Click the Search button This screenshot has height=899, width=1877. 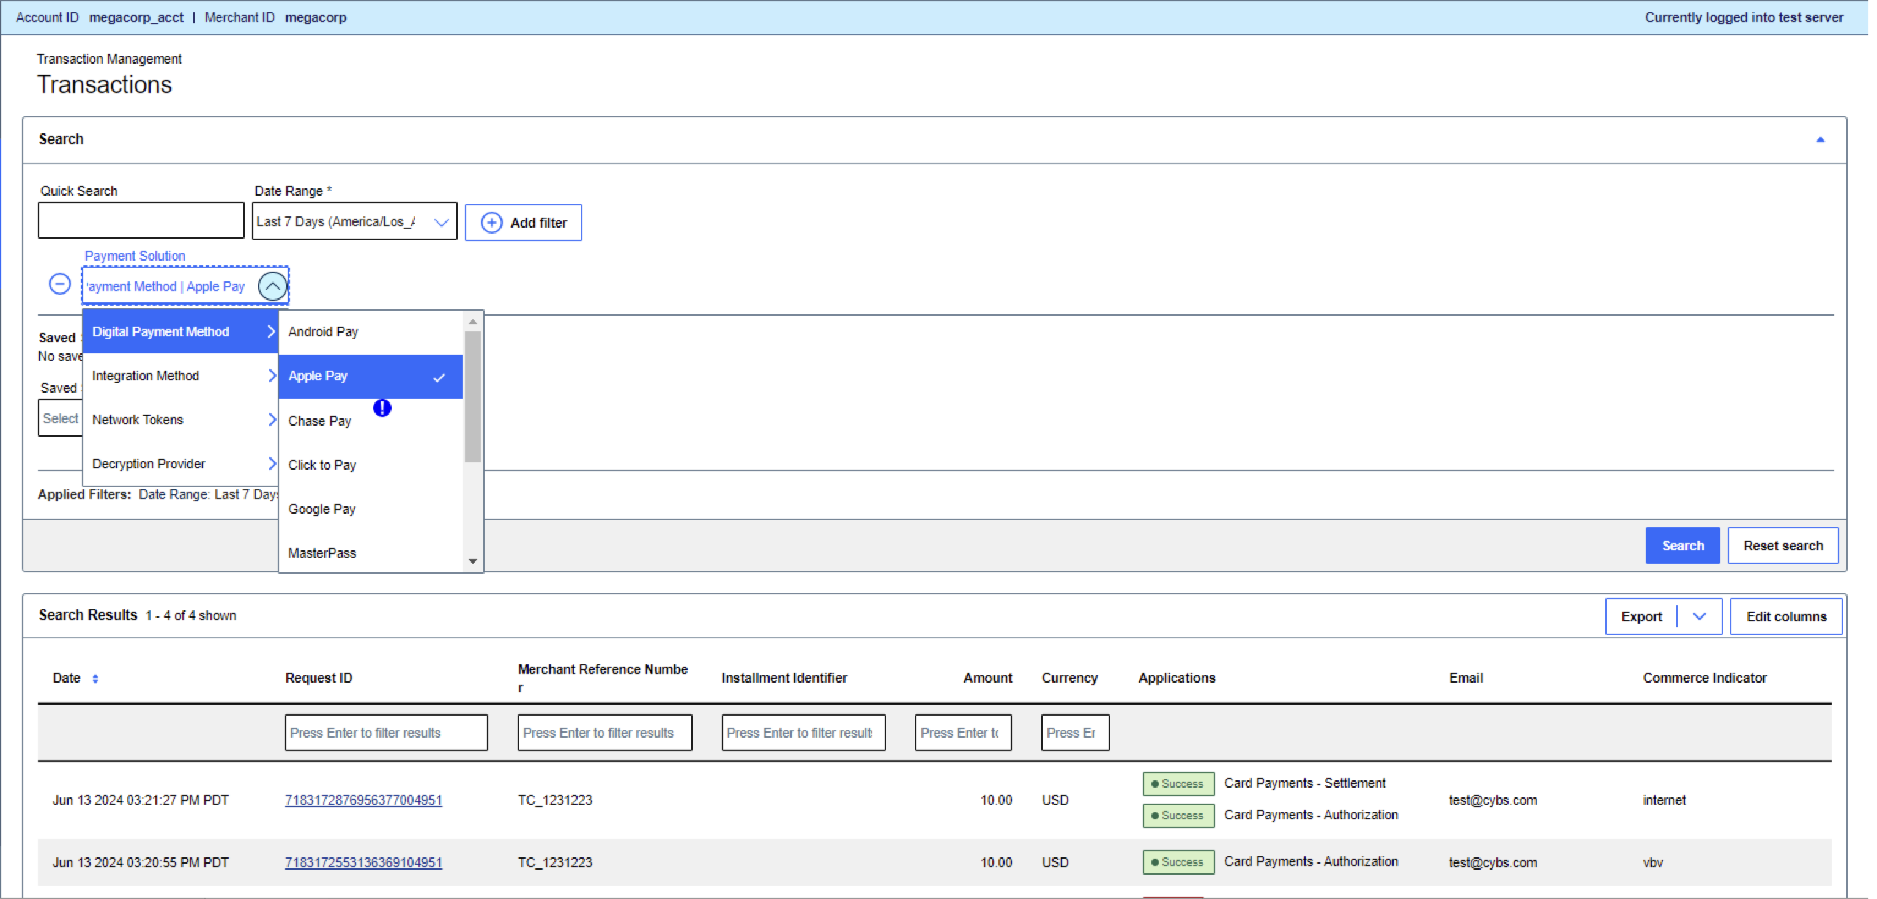click(x=1682, y=545)
